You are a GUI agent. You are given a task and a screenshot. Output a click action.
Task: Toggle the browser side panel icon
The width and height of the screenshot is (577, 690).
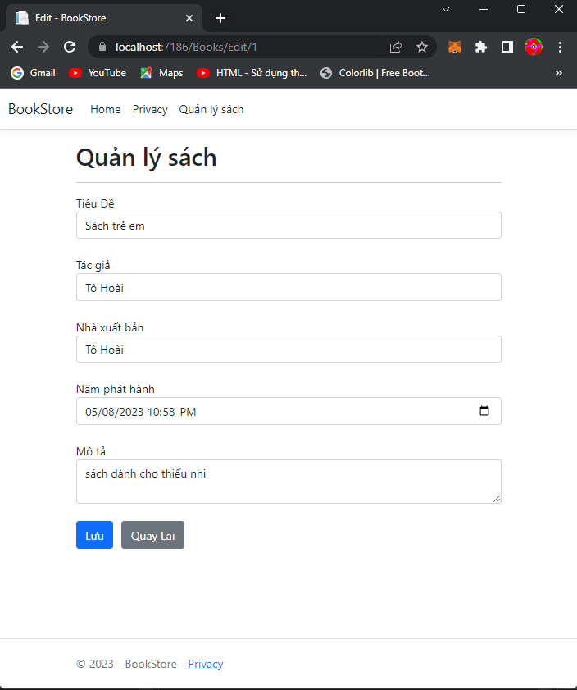pyautogui.click(x=507, y=47)
